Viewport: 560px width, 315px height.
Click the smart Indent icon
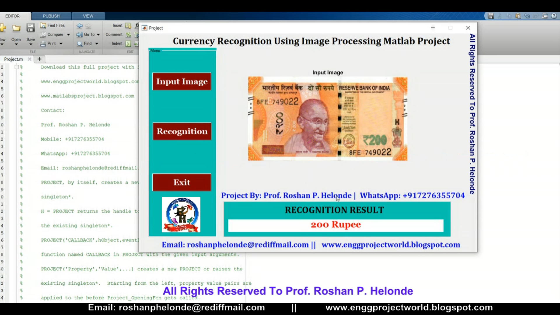pyautogui.click(x=128, y=44)
